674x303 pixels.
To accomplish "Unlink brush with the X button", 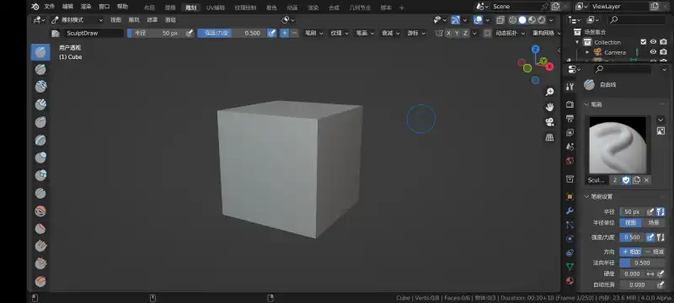I will [x=646, y=180].
